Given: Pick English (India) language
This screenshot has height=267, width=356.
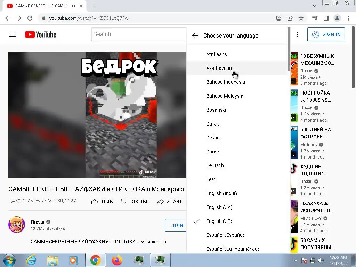Looking at the screenshot, I should click(x=237, y=193).
